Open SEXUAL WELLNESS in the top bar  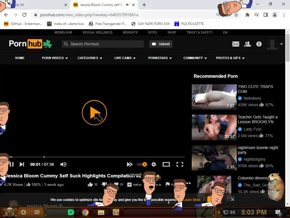coord(97,32)
